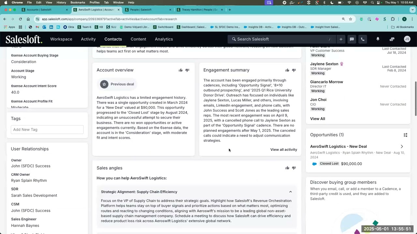Open the window icon beside the notifications bell
The height and width of the screenshot is (234, 417).
[392, 39]
